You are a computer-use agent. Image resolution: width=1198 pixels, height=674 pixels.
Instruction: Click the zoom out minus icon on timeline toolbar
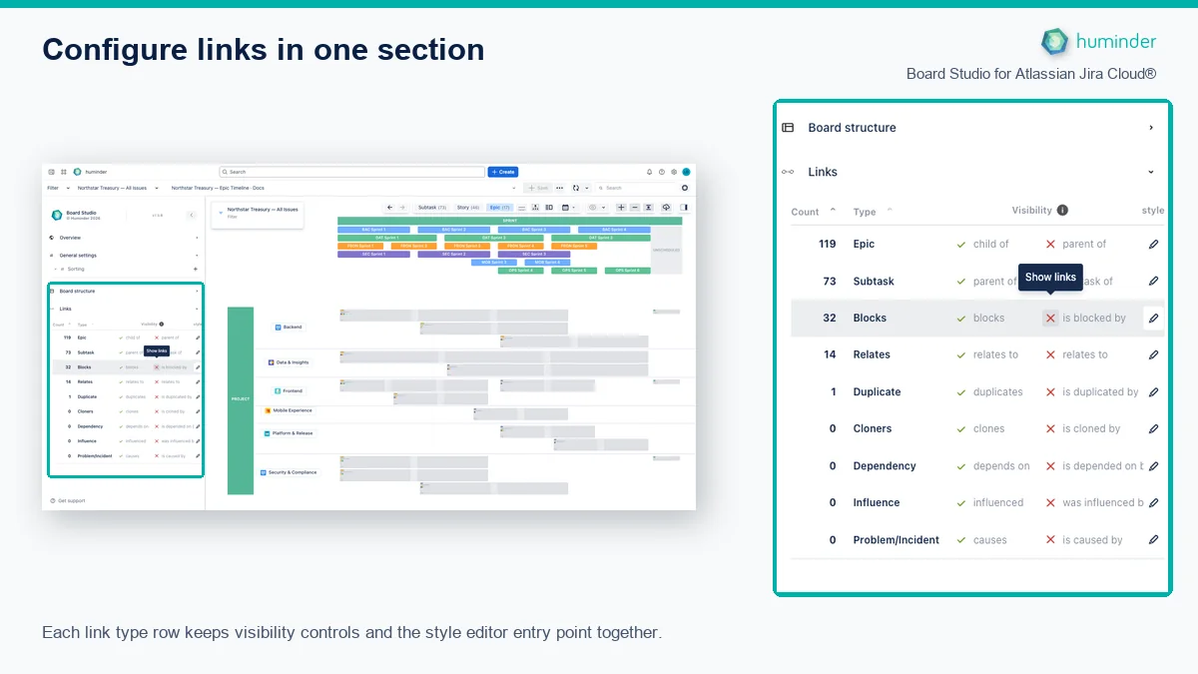point(635,208)
